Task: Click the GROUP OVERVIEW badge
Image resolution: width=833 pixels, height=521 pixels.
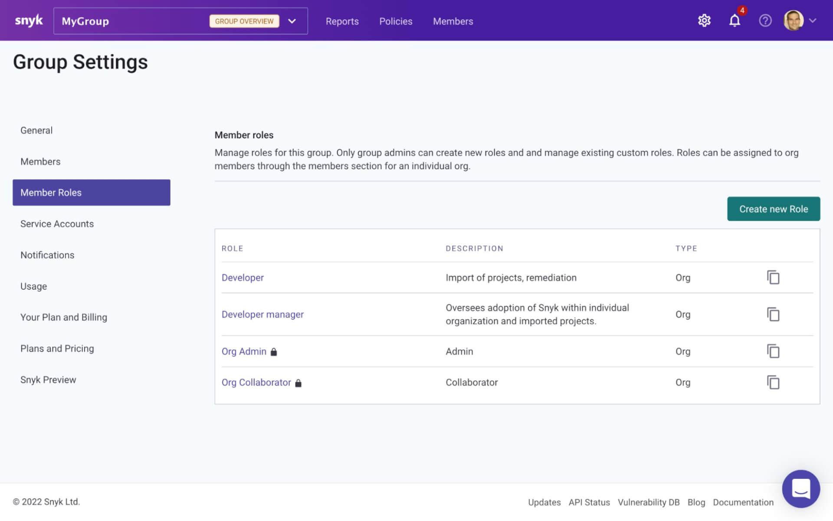Action: pos(244,21)
